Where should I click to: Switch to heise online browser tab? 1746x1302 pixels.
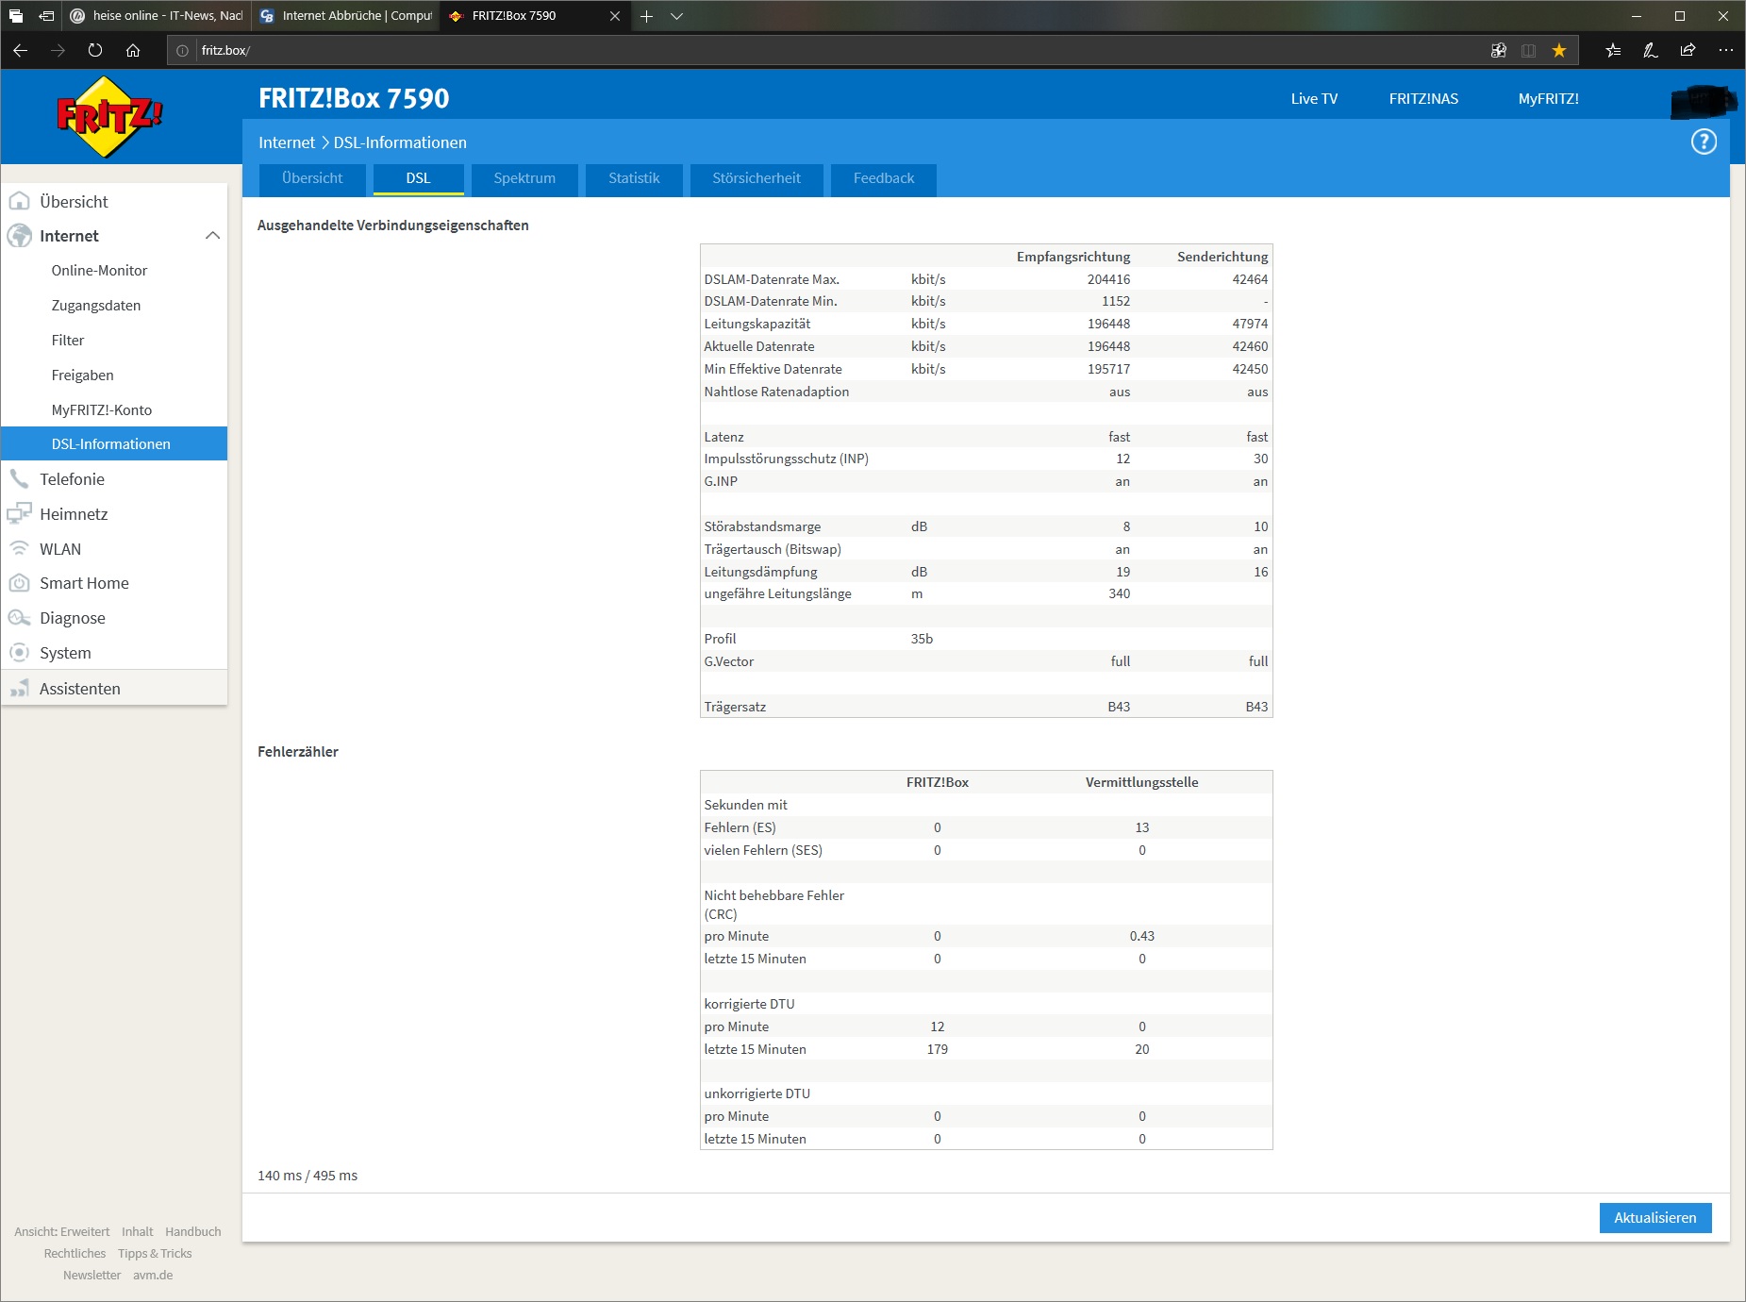click(x=157, y=16)
